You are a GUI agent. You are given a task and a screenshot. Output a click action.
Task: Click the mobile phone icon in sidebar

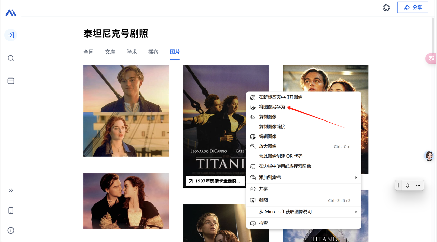(11, 210)
